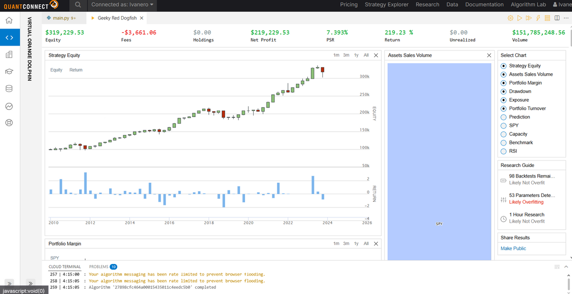Enable the Benchmark chart radio
572x294 pixels.
tap(504, 143)
